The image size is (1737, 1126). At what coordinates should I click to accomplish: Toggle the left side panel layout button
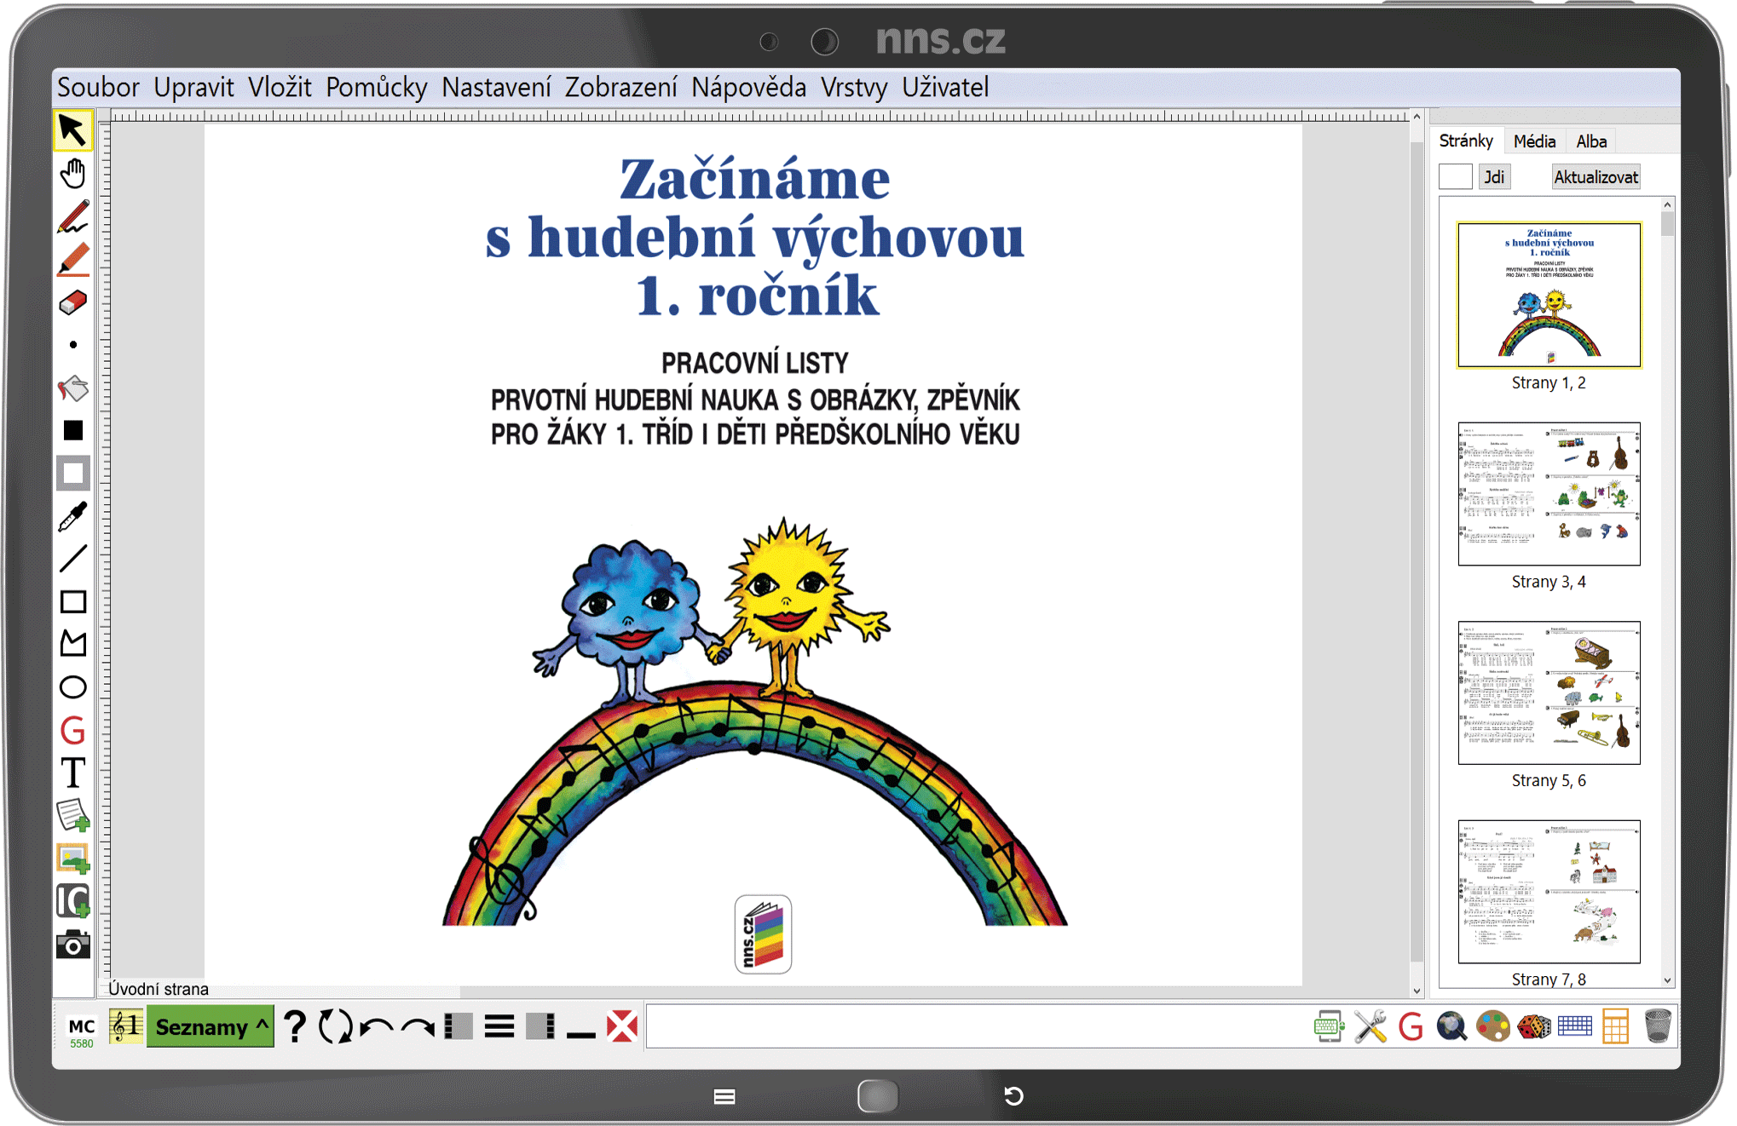click(459, 1026)
